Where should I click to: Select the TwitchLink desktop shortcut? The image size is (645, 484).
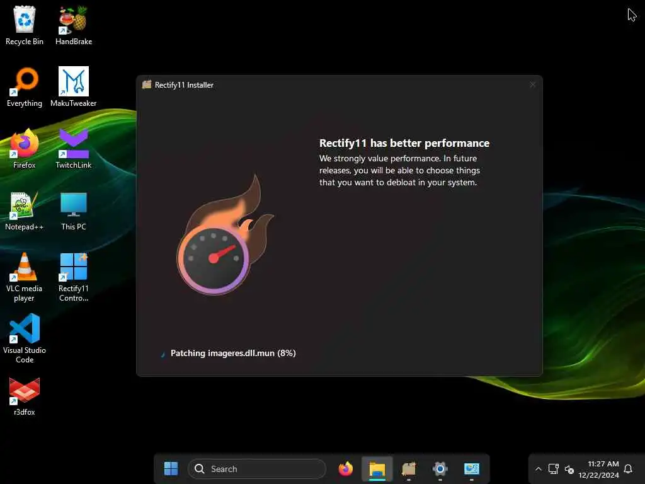point(74,149)
